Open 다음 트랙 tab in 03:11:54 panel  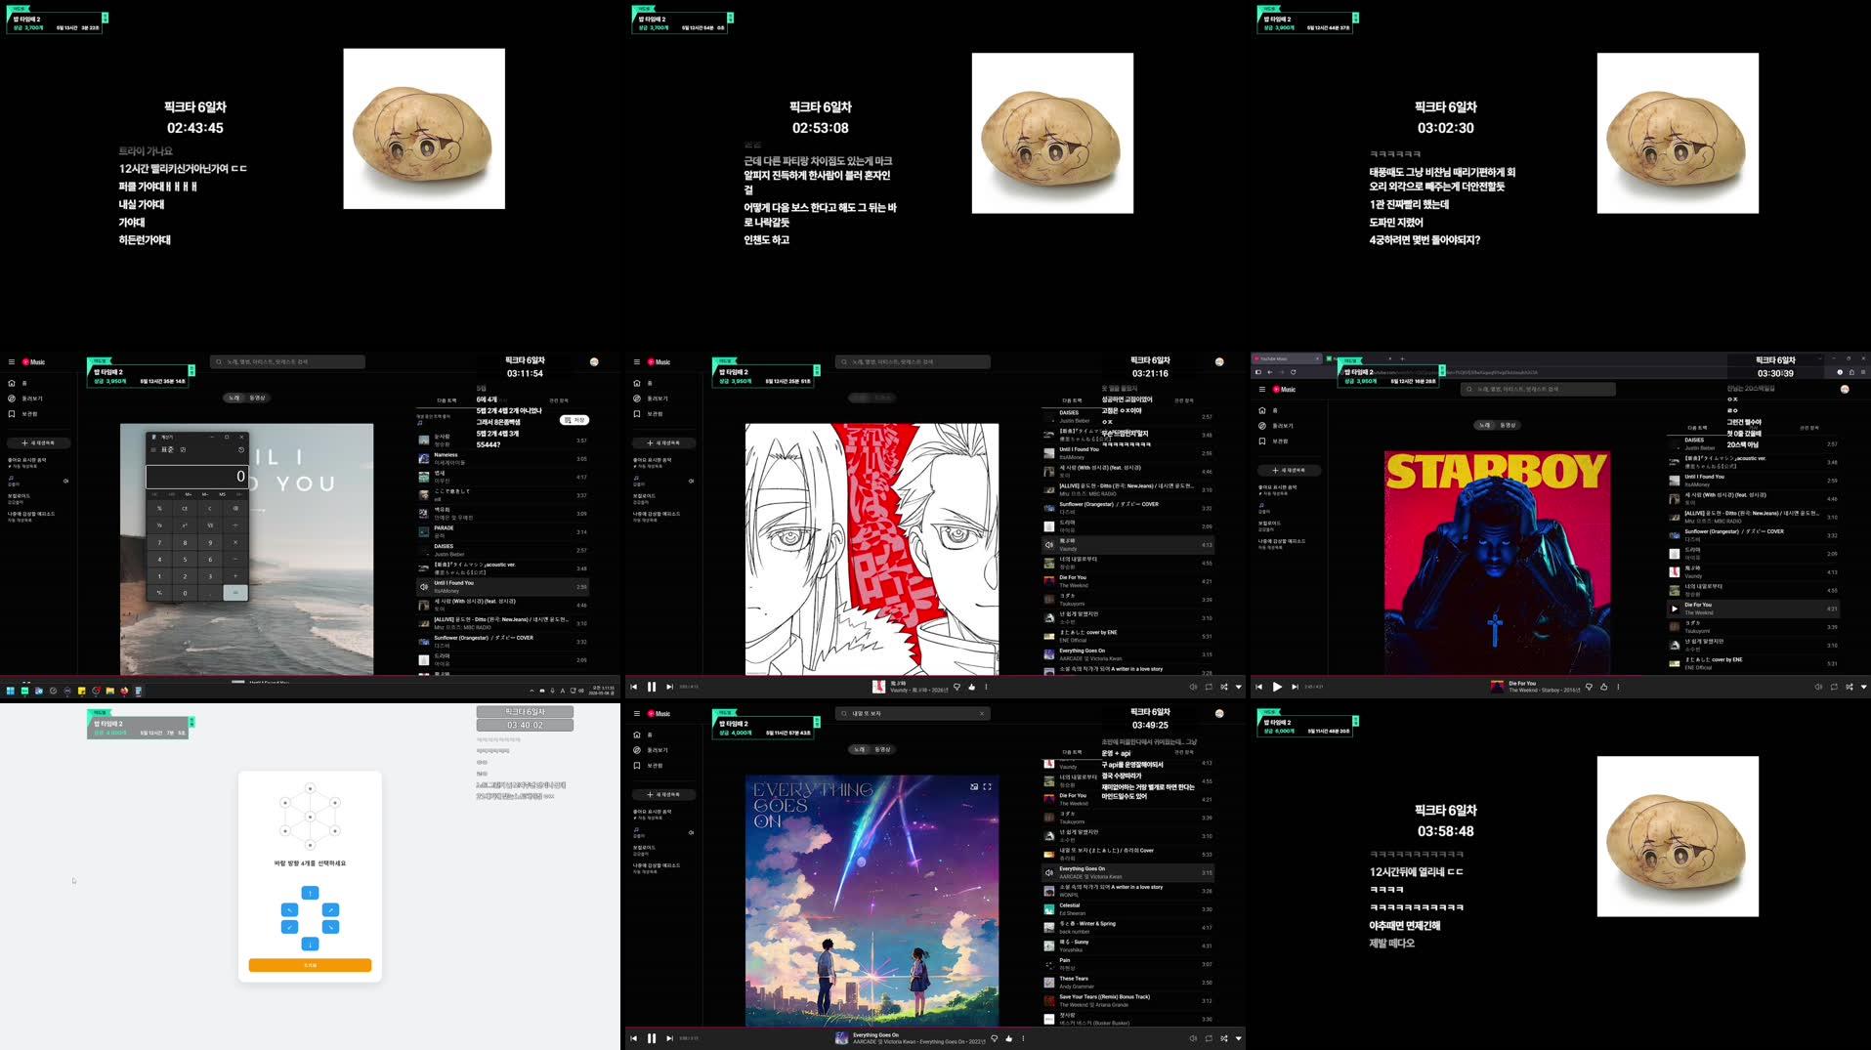446,400
